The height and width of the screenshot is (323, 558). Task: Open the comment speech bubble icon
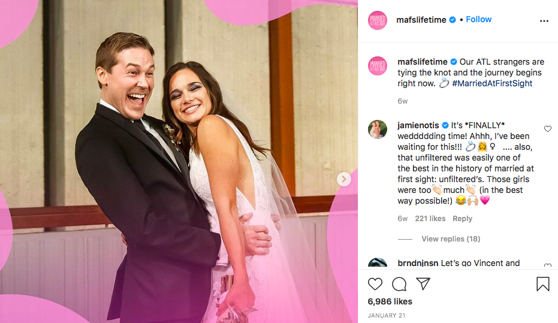pos(399,284)
